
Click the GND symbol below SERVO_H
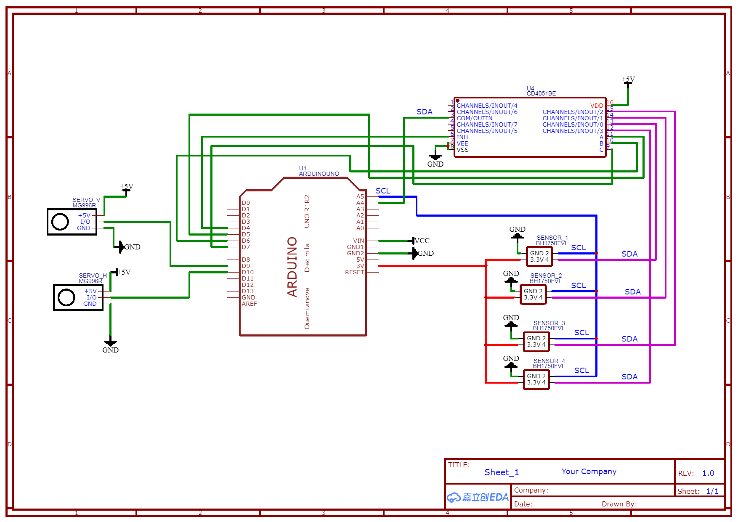[x=110, y=343]
